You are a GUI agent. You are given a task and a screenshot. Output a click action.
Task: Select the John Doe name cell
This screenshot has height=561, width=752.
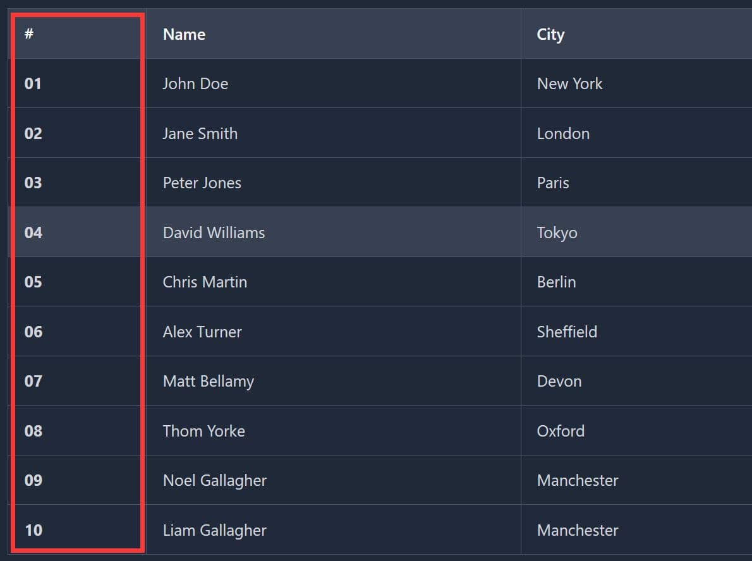195,84
